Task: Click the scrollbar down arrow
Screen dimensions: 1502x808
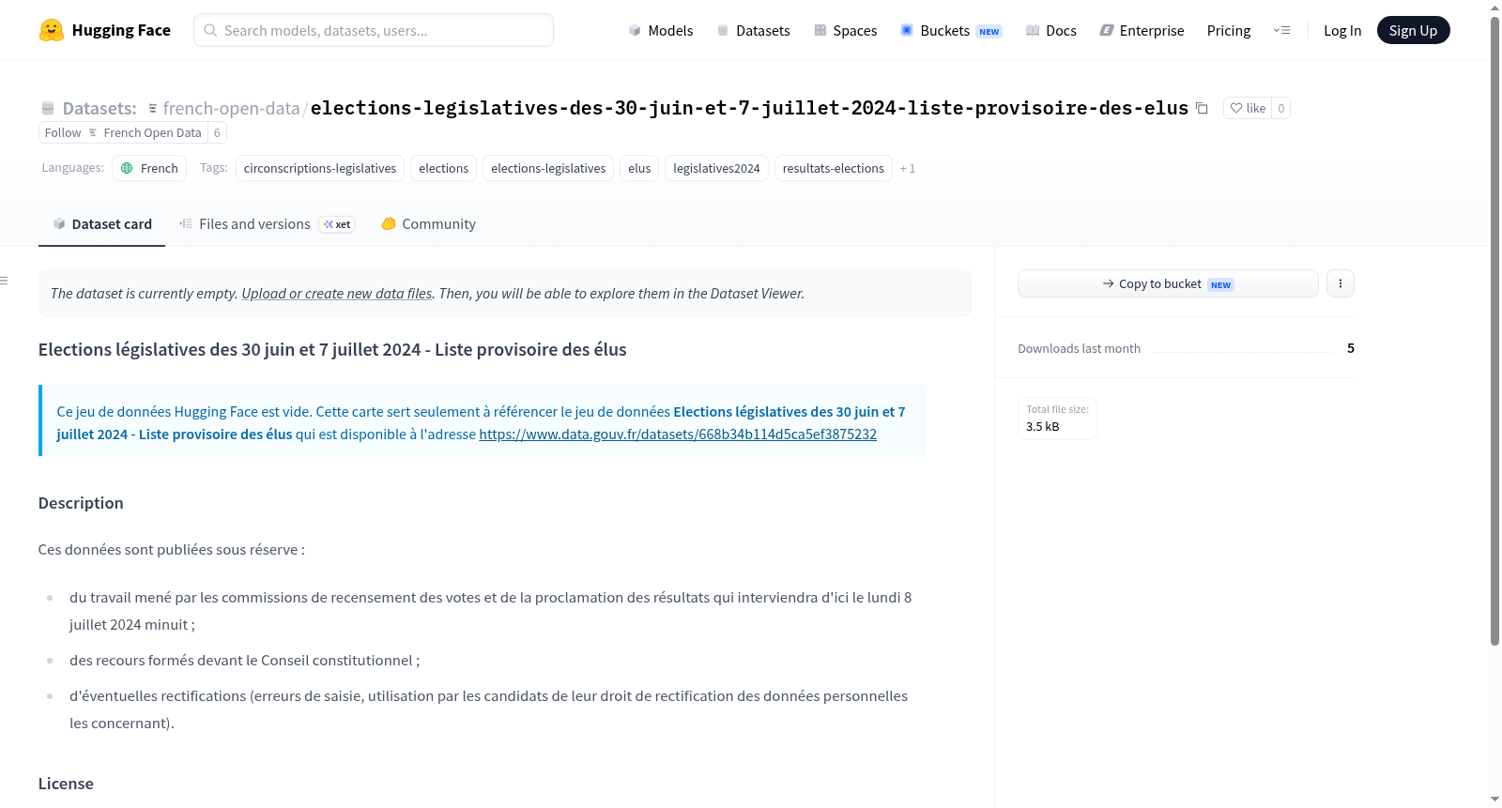Action: [x=1495, y=800]
